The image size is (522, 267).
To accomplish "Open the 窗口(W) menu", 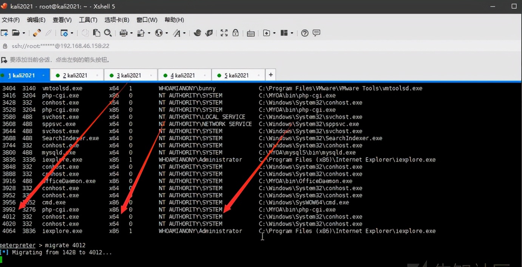I will [147, 20].
